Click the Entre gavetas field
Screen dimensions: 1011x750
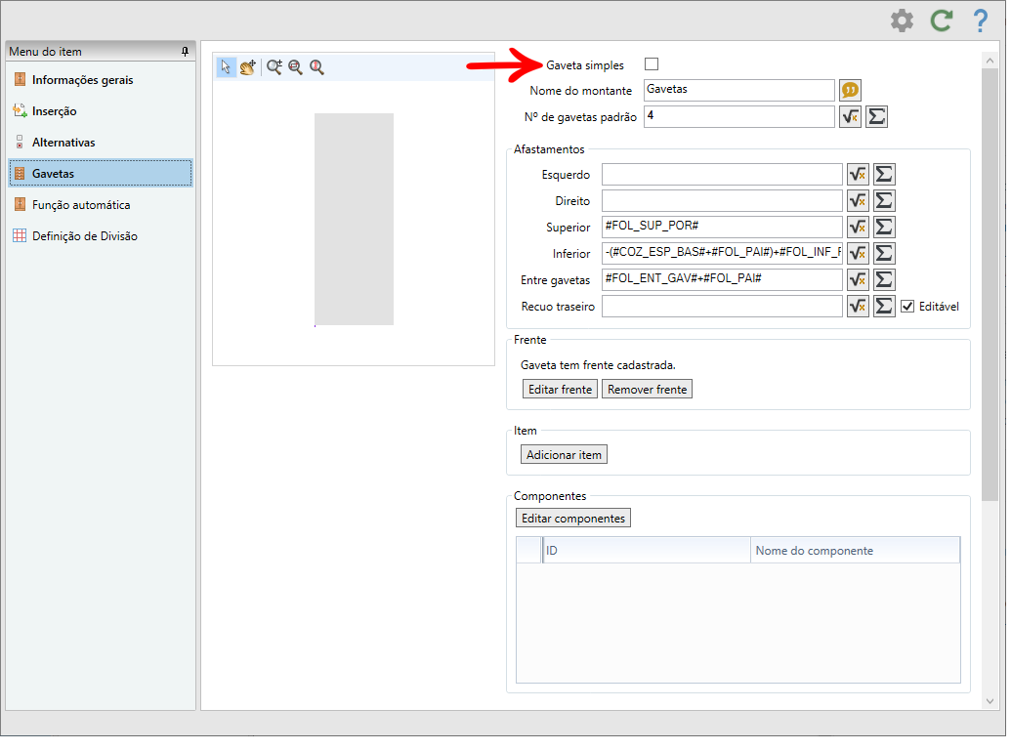[723, 280]
